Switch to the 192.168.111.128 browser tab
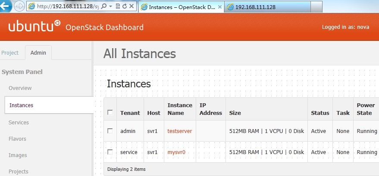This screenshot has height=176, width=379. (x=267, y=7)
